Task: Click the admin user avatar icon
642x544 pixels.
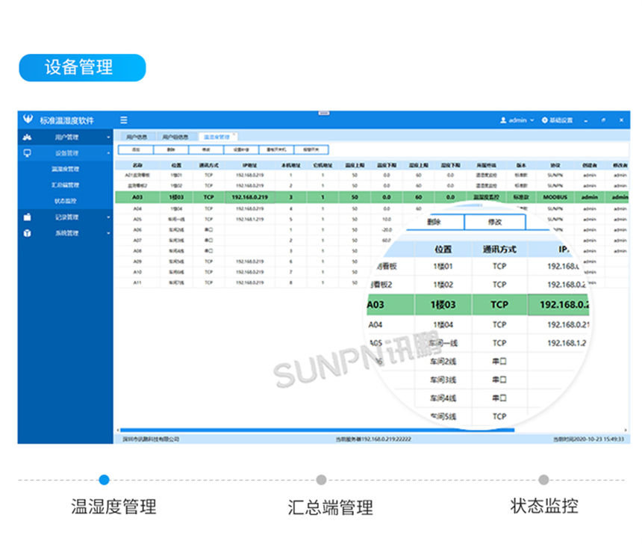Action: click(502, 120)
